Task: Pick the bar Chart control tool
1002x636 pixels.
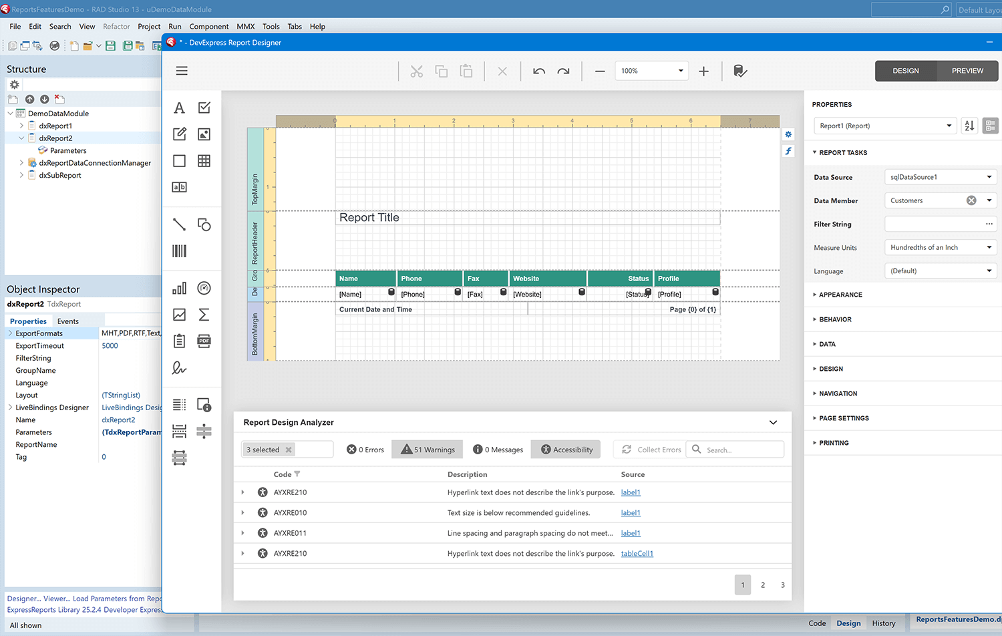Action: (x=179, y=288)
